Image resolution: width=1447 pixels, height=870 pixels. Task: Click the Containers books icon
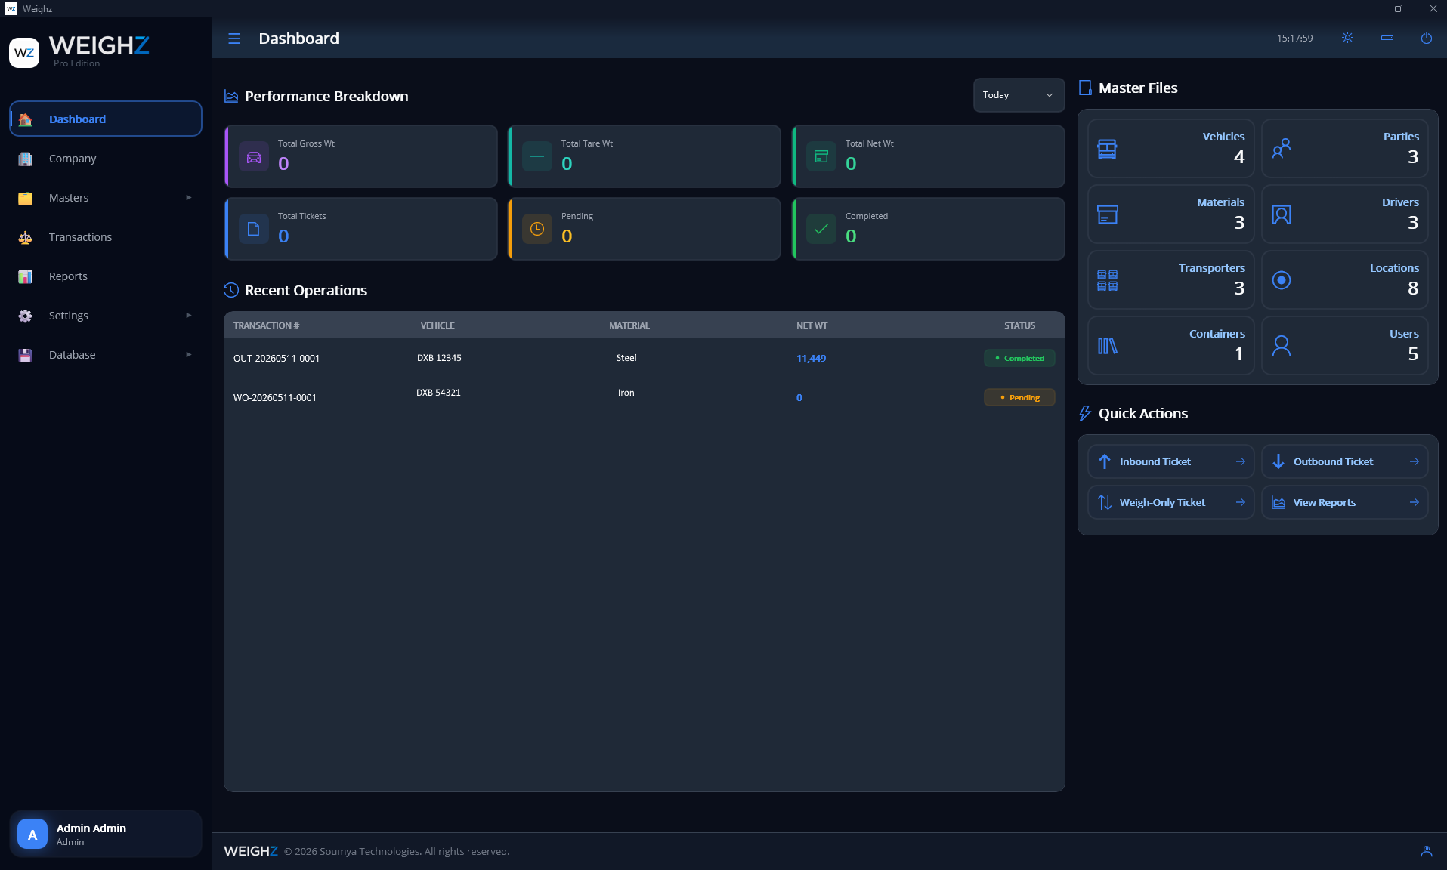1107,346
